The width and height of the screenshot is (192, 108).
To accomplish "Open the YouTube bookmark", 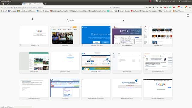I will pos(135,11).
